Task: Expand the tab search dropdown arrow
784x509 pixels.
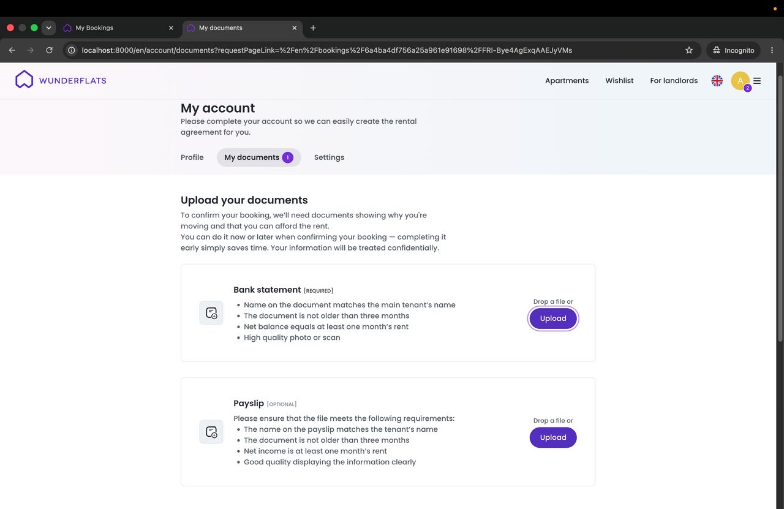Action: click(48, 28)
